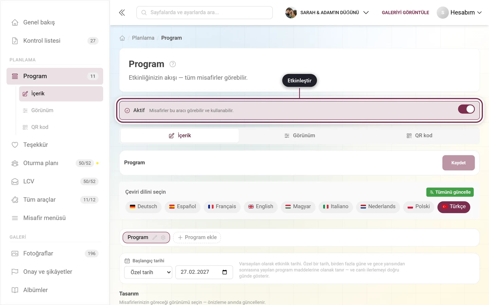Click the search pages and settings field
This screenshot has height=305, width=489.
(x=204, y=13)
